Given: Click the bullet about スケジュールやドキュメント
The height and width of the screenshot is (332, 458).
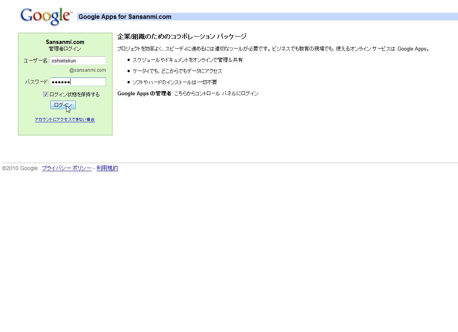Looking at the screenshot, I should coord(188,60).
